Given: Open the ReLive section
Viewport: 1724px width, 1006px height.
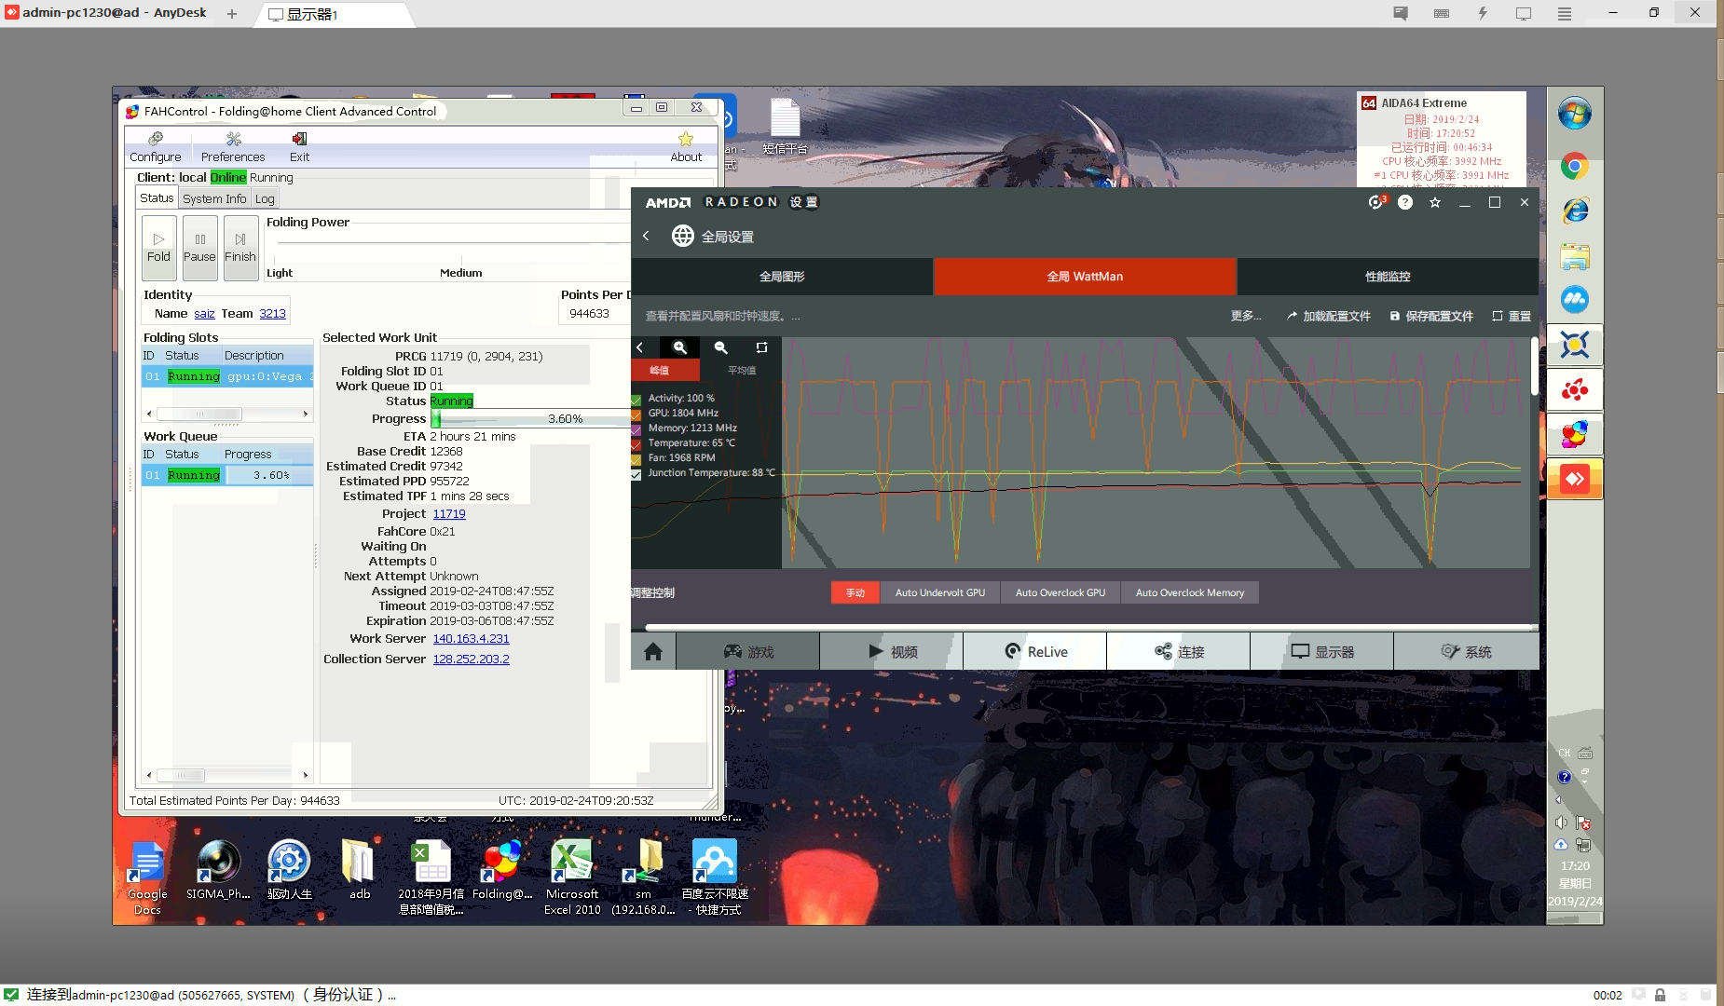Looking at the screenshot, I should coord(1035,651).
